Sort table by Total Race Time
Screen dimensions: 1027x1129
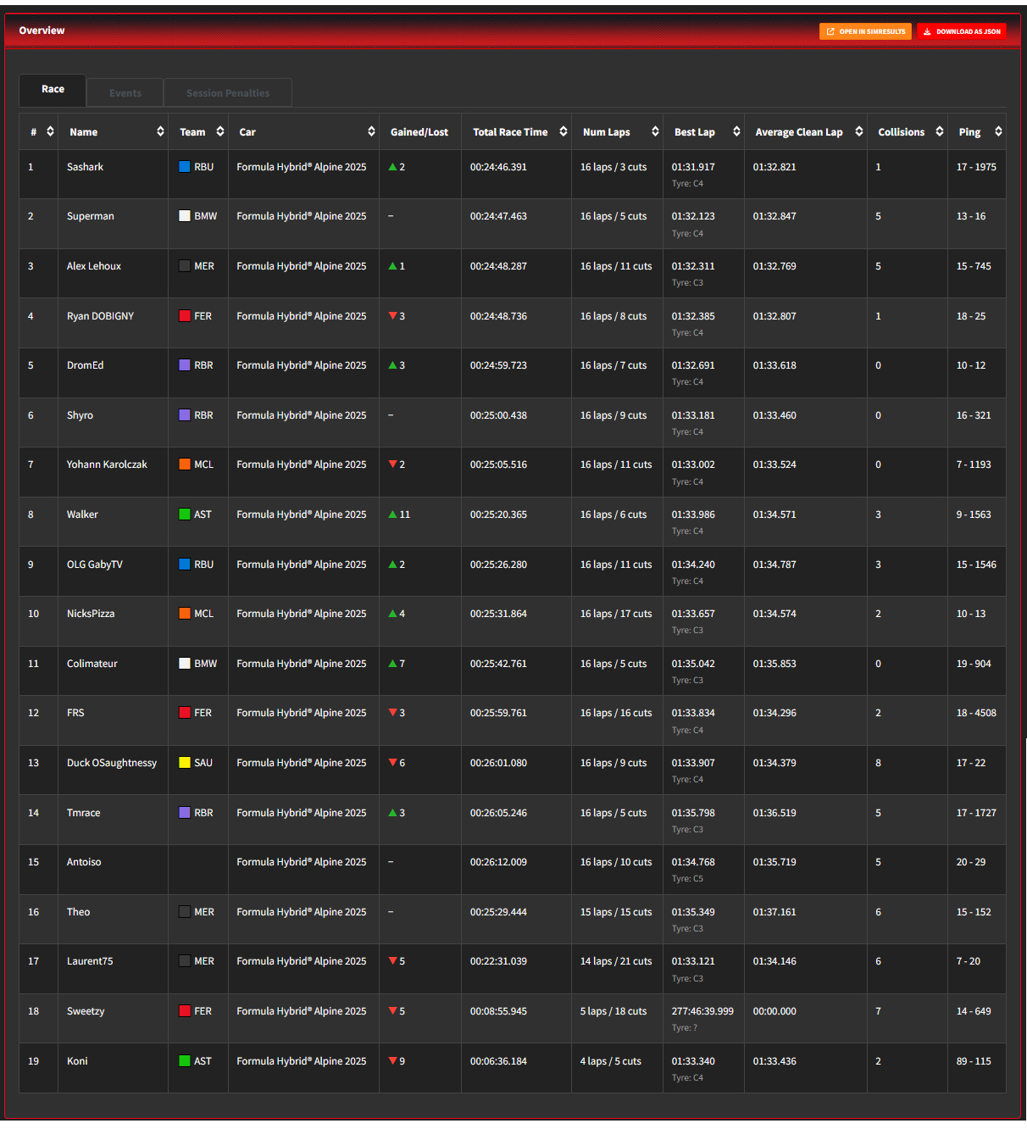tap(563, 131)
